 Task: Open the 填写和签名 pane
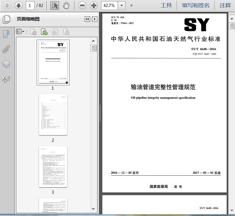pyautogui.click(x=196, y=6)
